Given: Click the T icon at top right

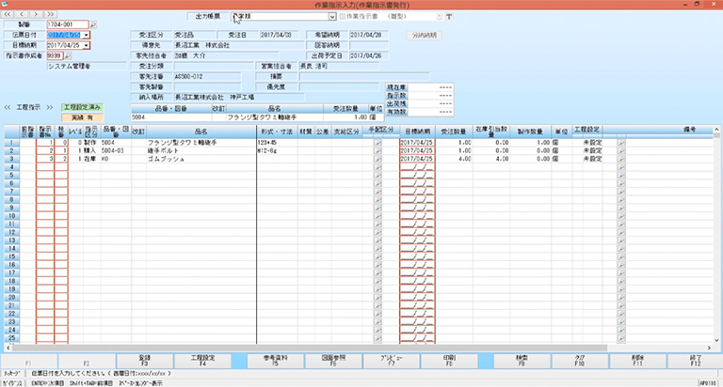Looking at the screenshot, I should click(x=449, y=17).
